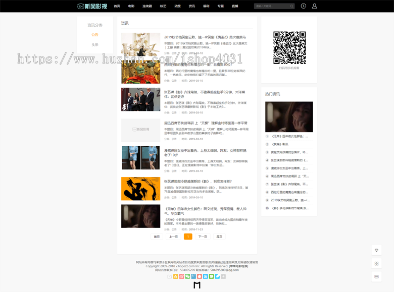Select 头条 category in sidebar
Screen dimensions: 394x292
click(x=95, y=45)
